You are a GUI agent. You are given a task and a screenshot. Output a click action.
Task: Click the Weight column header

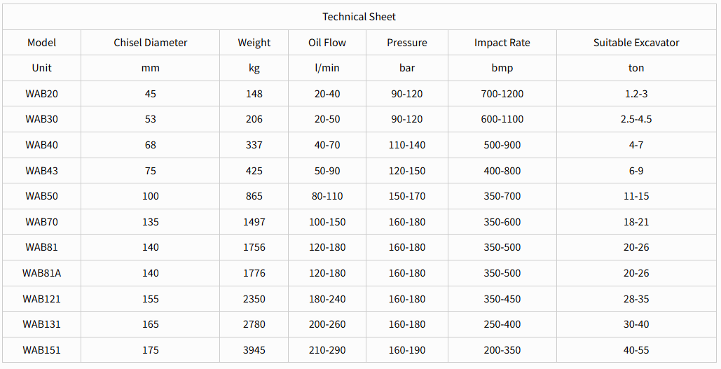click(254, 43)
